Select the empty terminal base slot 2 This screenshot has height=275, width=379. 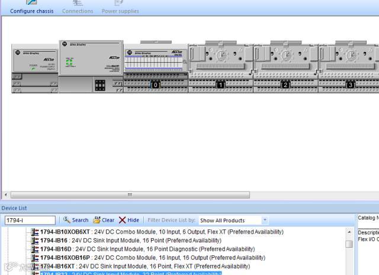pos(285,66)
